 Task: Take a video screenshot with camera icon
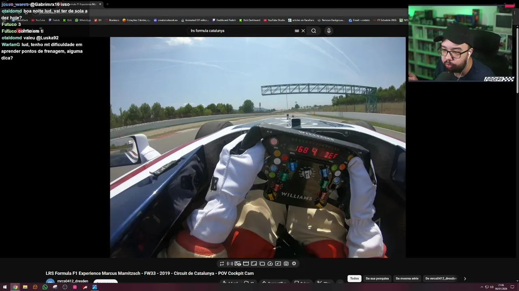[x=286, y=264]
